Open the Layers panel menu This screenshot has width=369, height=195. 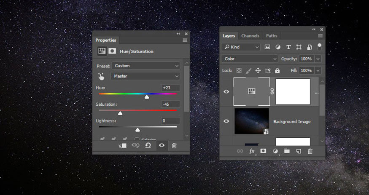click(320, 36)
